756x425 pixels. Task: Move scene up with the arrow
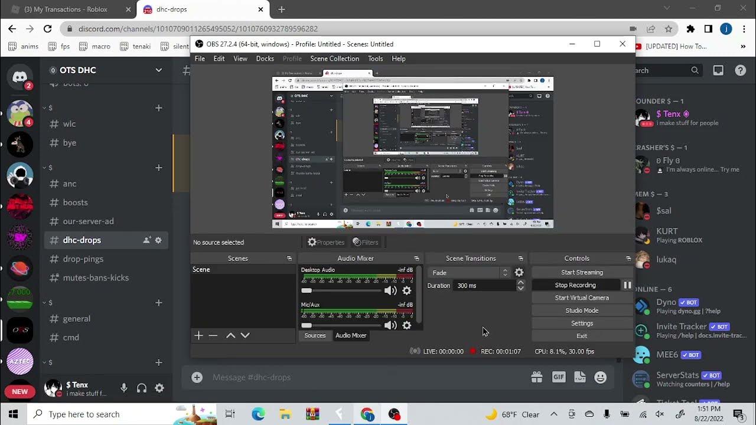(x=230, y=335)
